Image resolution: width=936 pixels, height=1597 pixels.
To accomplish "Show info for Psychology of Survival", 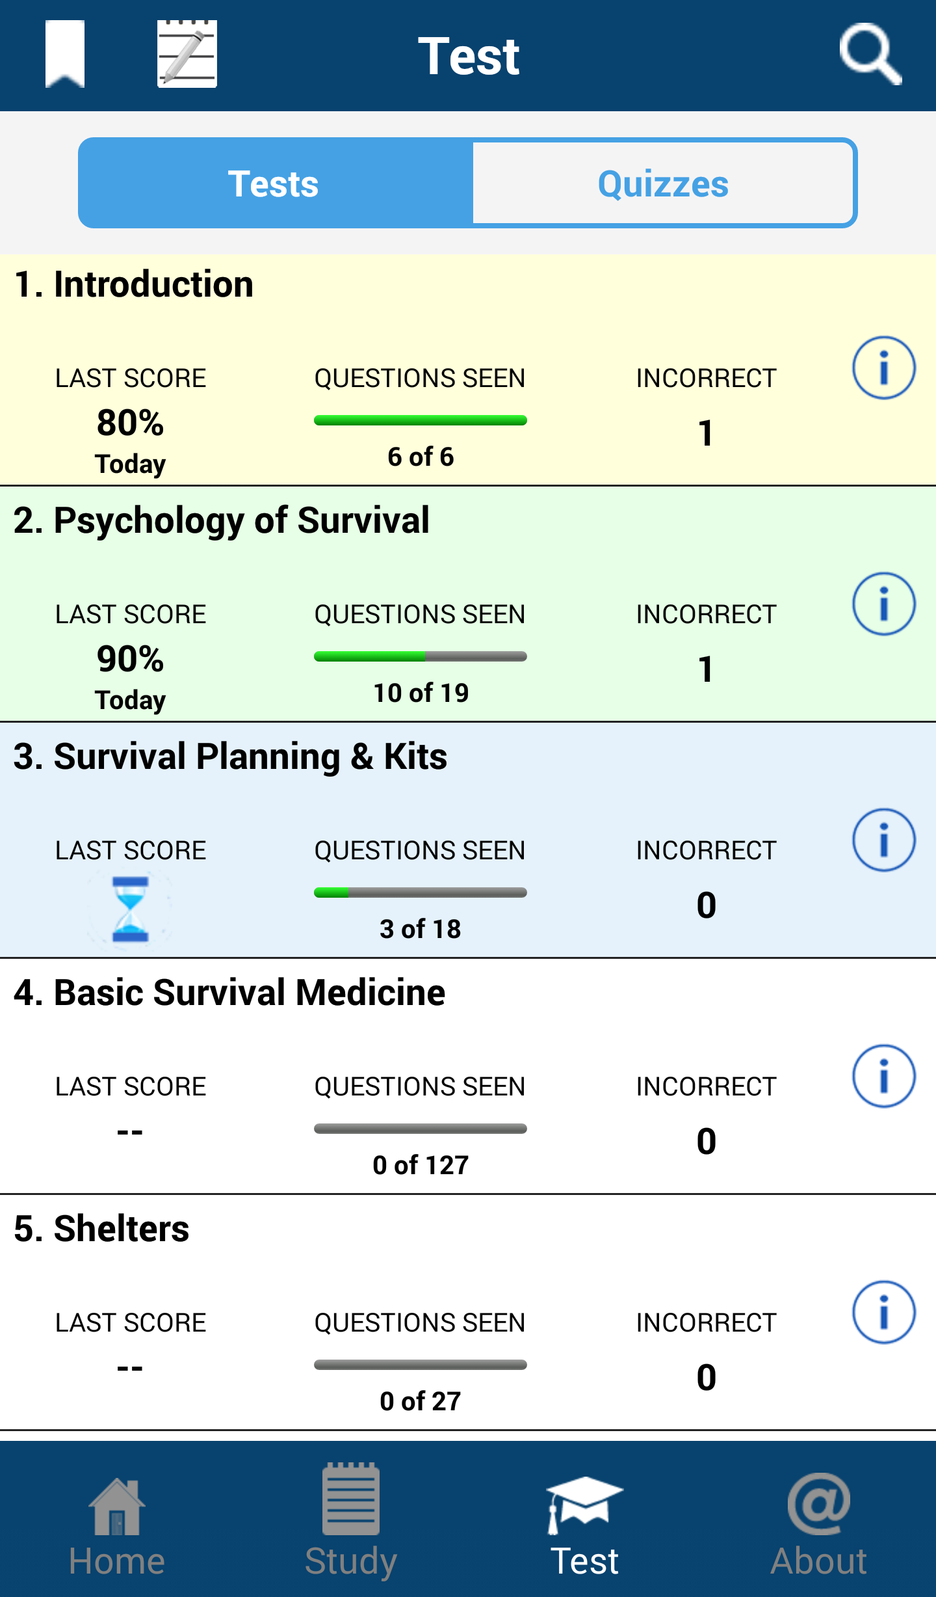I will point(884,604).
